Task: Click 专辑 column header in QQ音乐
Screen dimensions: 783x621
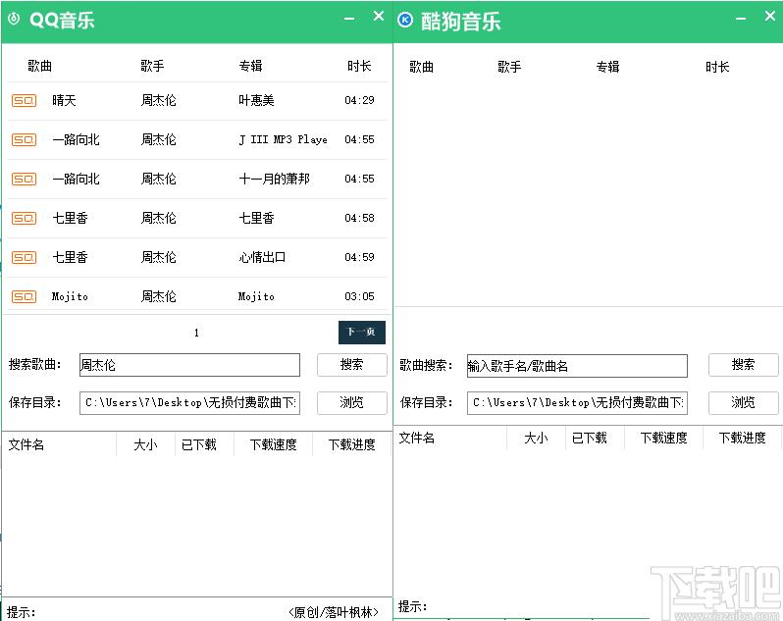Action: pyautogui.click(x=250, y=66)
